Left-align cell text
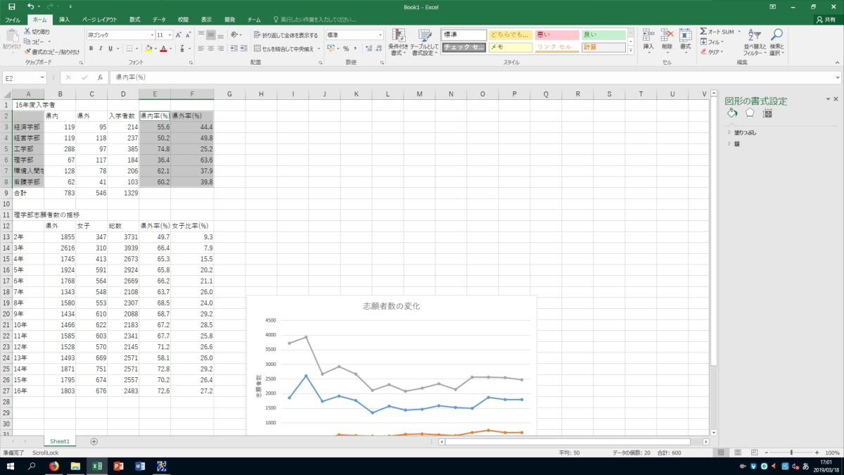Screen dimensions: 844x475 click(200, 49)
